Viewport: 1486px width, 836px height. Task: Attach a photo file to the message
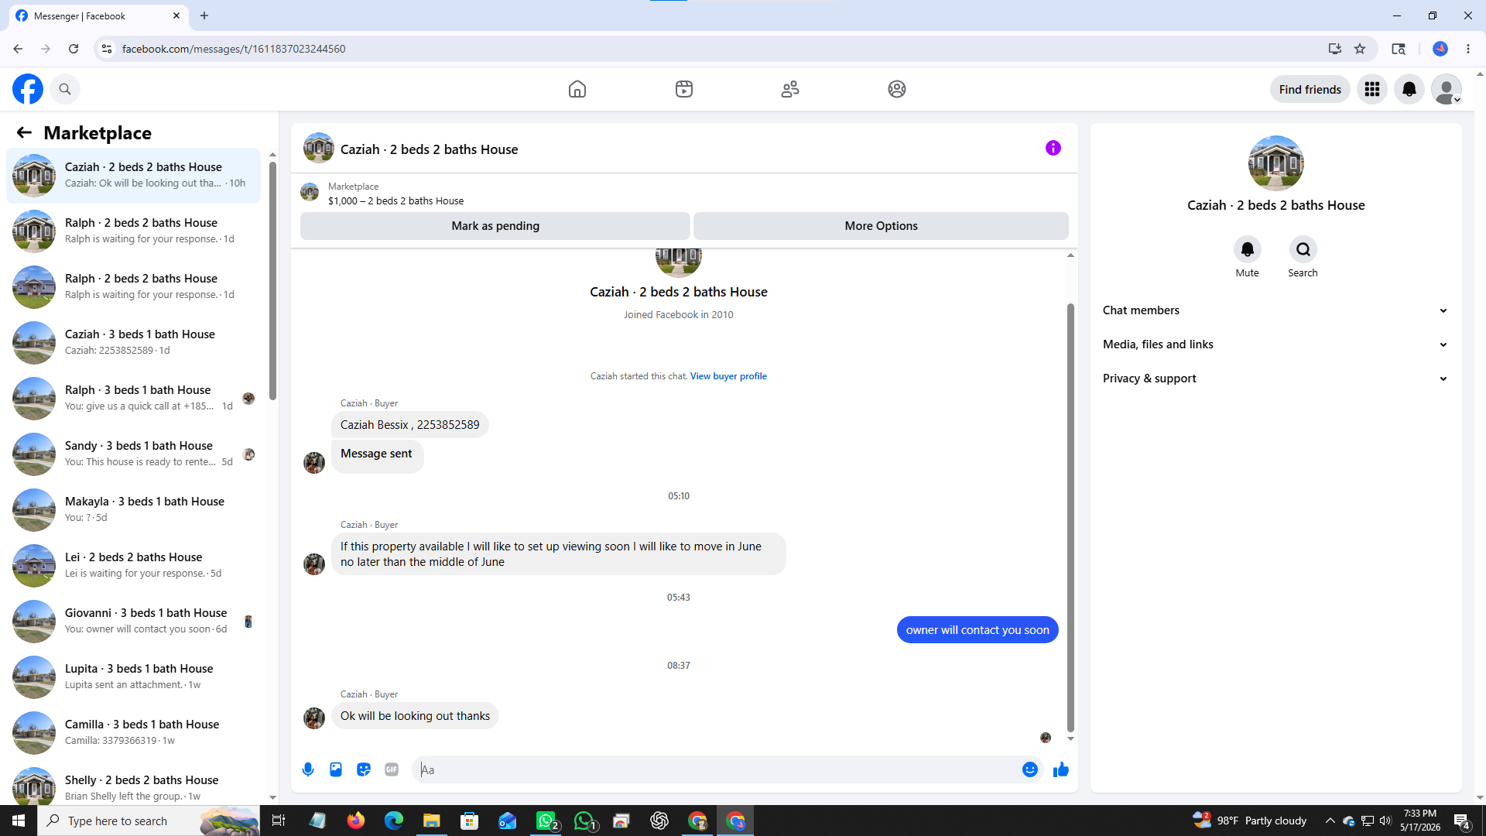[x=336, y=769]
